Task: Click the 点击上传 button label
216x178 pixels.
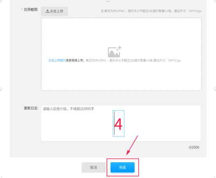Action: coord(57,11)
